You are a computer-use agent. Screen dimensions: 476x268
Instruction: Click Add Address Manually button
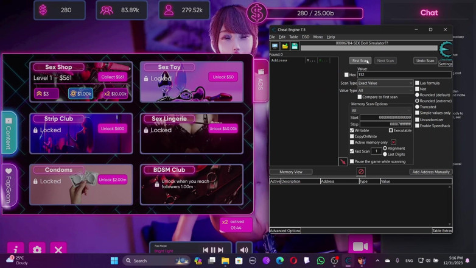[x=431, y=172]
